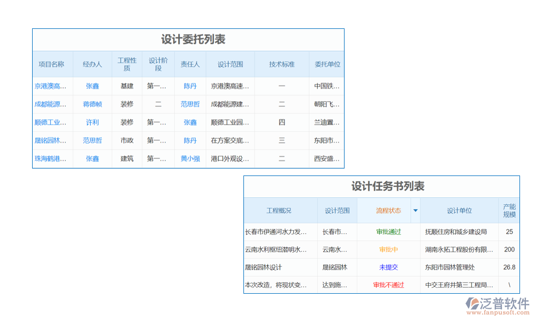
Task: Click the 技术标准 column header
Action: 282,64
